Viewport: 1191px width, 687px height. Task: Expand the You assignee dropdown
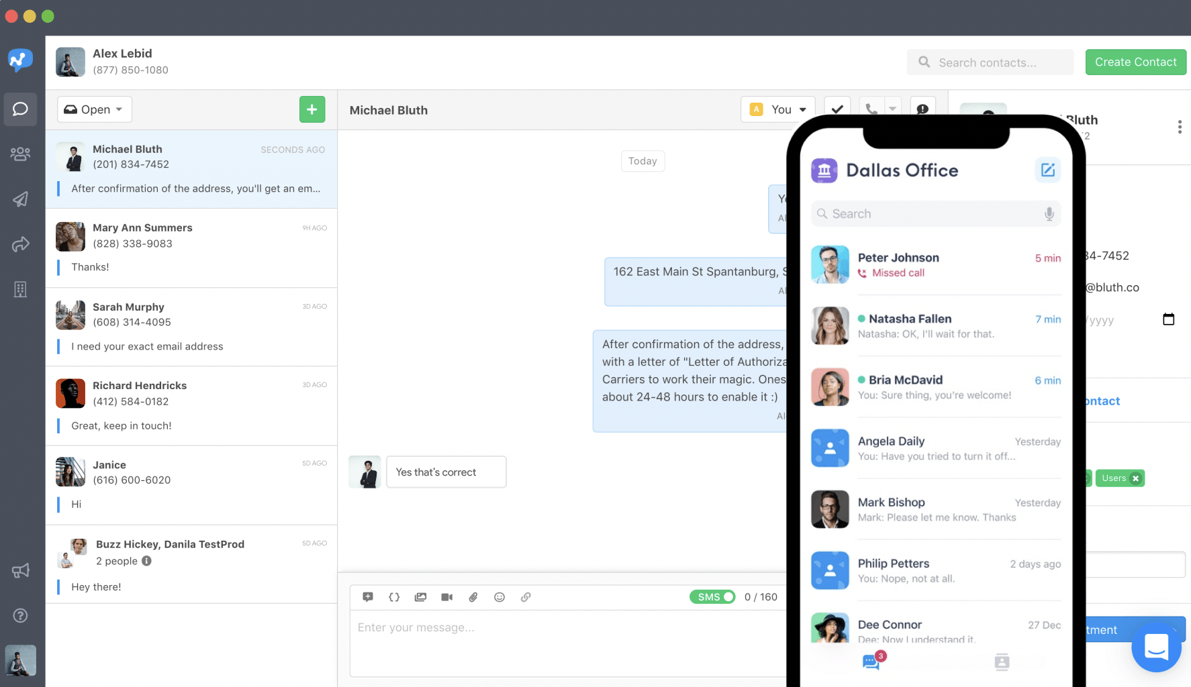pyautogui.click(x=777, y=109)
